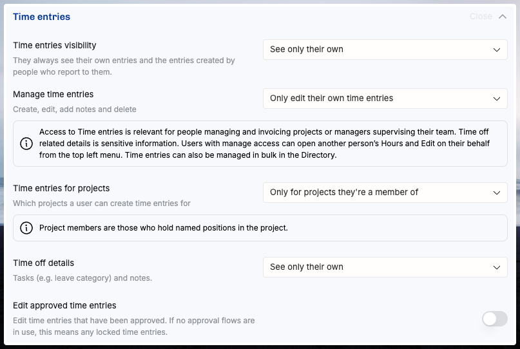Click the 'Manage time entries' label

[53, 94]
